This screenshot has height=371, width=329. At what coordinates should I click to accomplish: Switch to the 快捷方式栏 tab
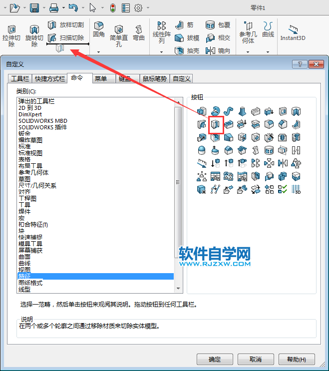49,78
